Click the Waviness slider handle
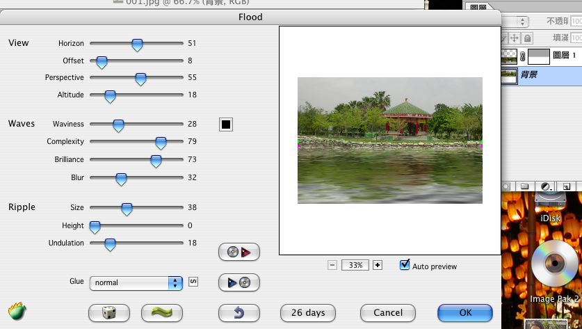Viewport: 582px width, 329px height. [118, 126]
